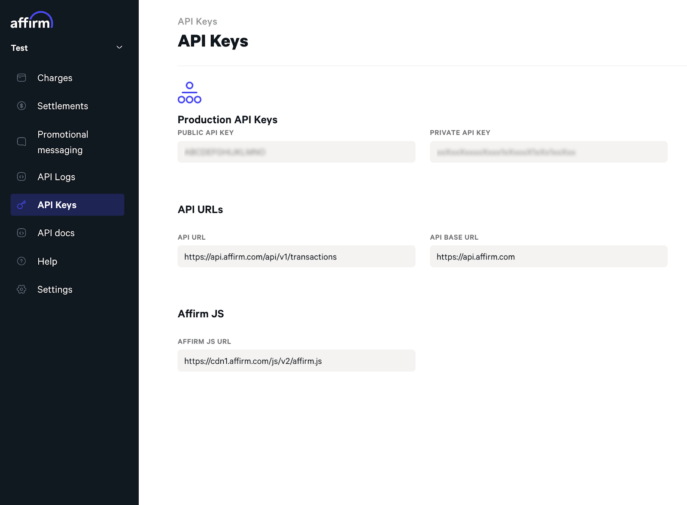This screenshot has width=687, height=505.
Task: Click the API Base URL field
Action: [x=548, y=257]
